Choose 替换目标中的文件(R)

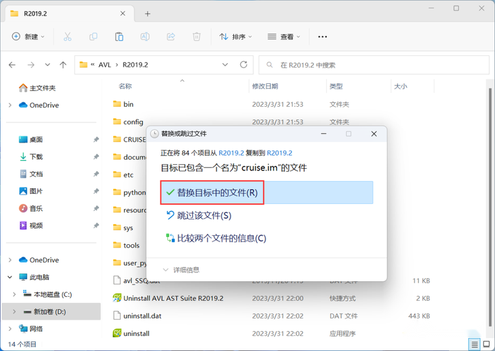click(x=267, y=193)
